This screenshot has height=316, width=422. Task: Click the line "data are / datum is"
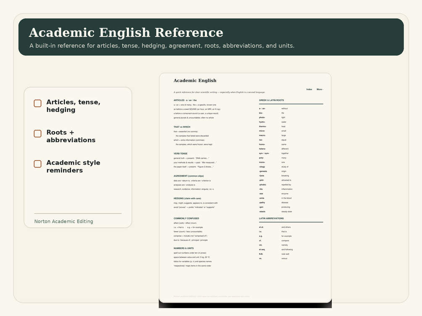pos(192,181)
